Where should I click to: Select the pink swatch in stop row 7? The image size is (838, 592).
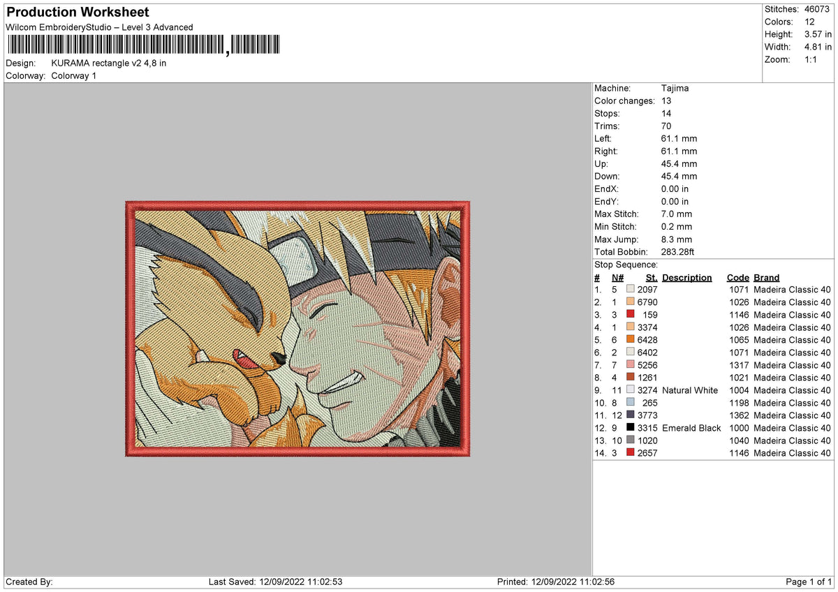(x=631, y=365)
